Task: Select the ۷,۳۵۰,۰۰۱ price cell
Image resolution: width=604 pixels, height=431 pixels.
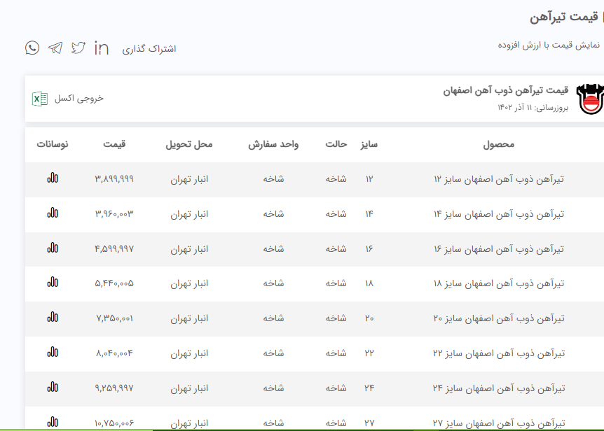Action: click(x=114, y=318)
